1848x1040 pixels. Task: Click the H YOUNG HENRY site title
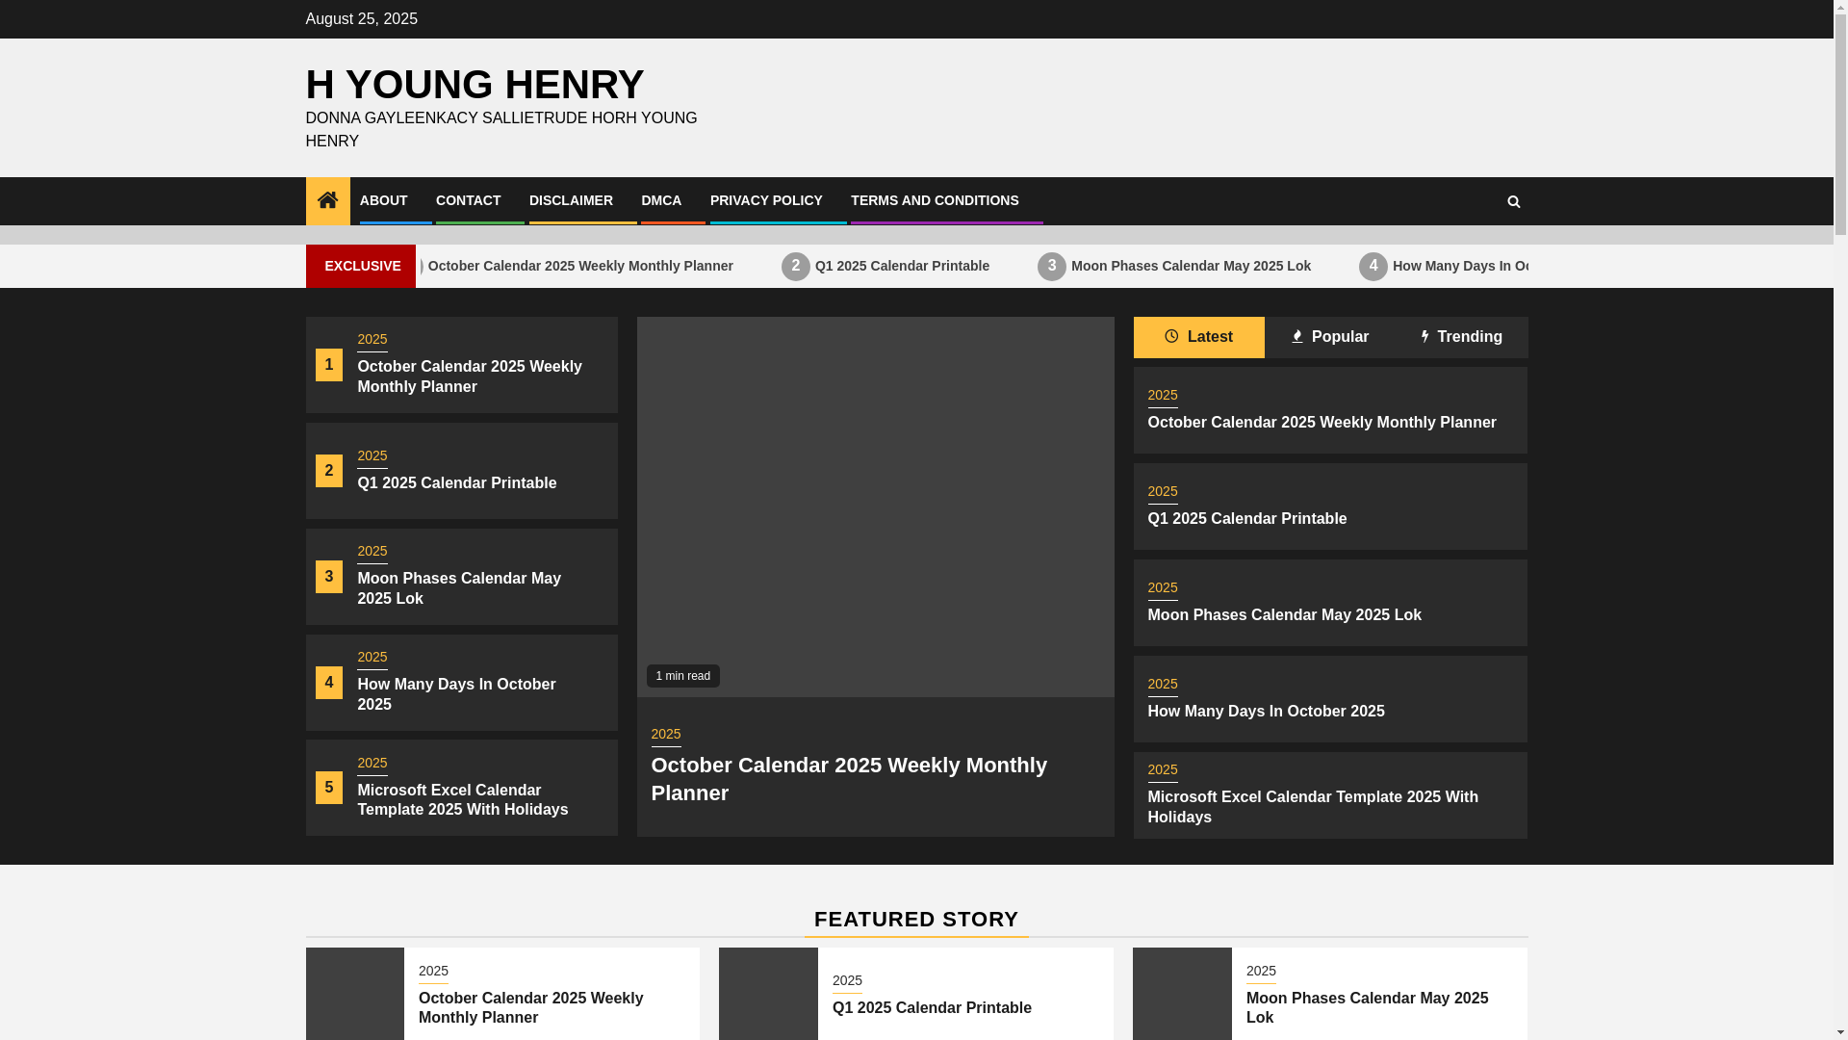pyautogui.click(x=475, y=85)
